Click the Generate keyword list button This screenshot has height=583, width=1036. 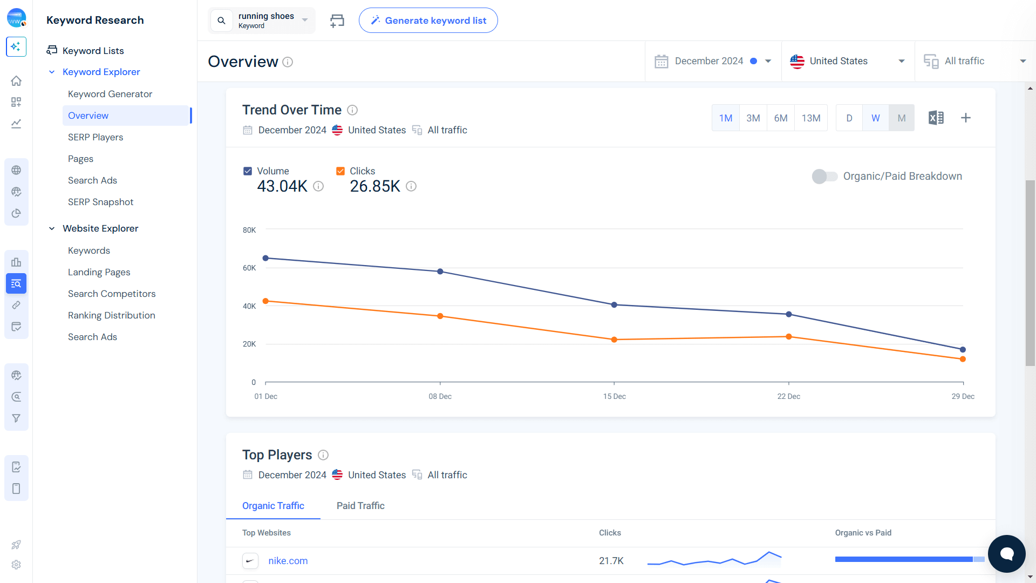(x=428, y=20)
